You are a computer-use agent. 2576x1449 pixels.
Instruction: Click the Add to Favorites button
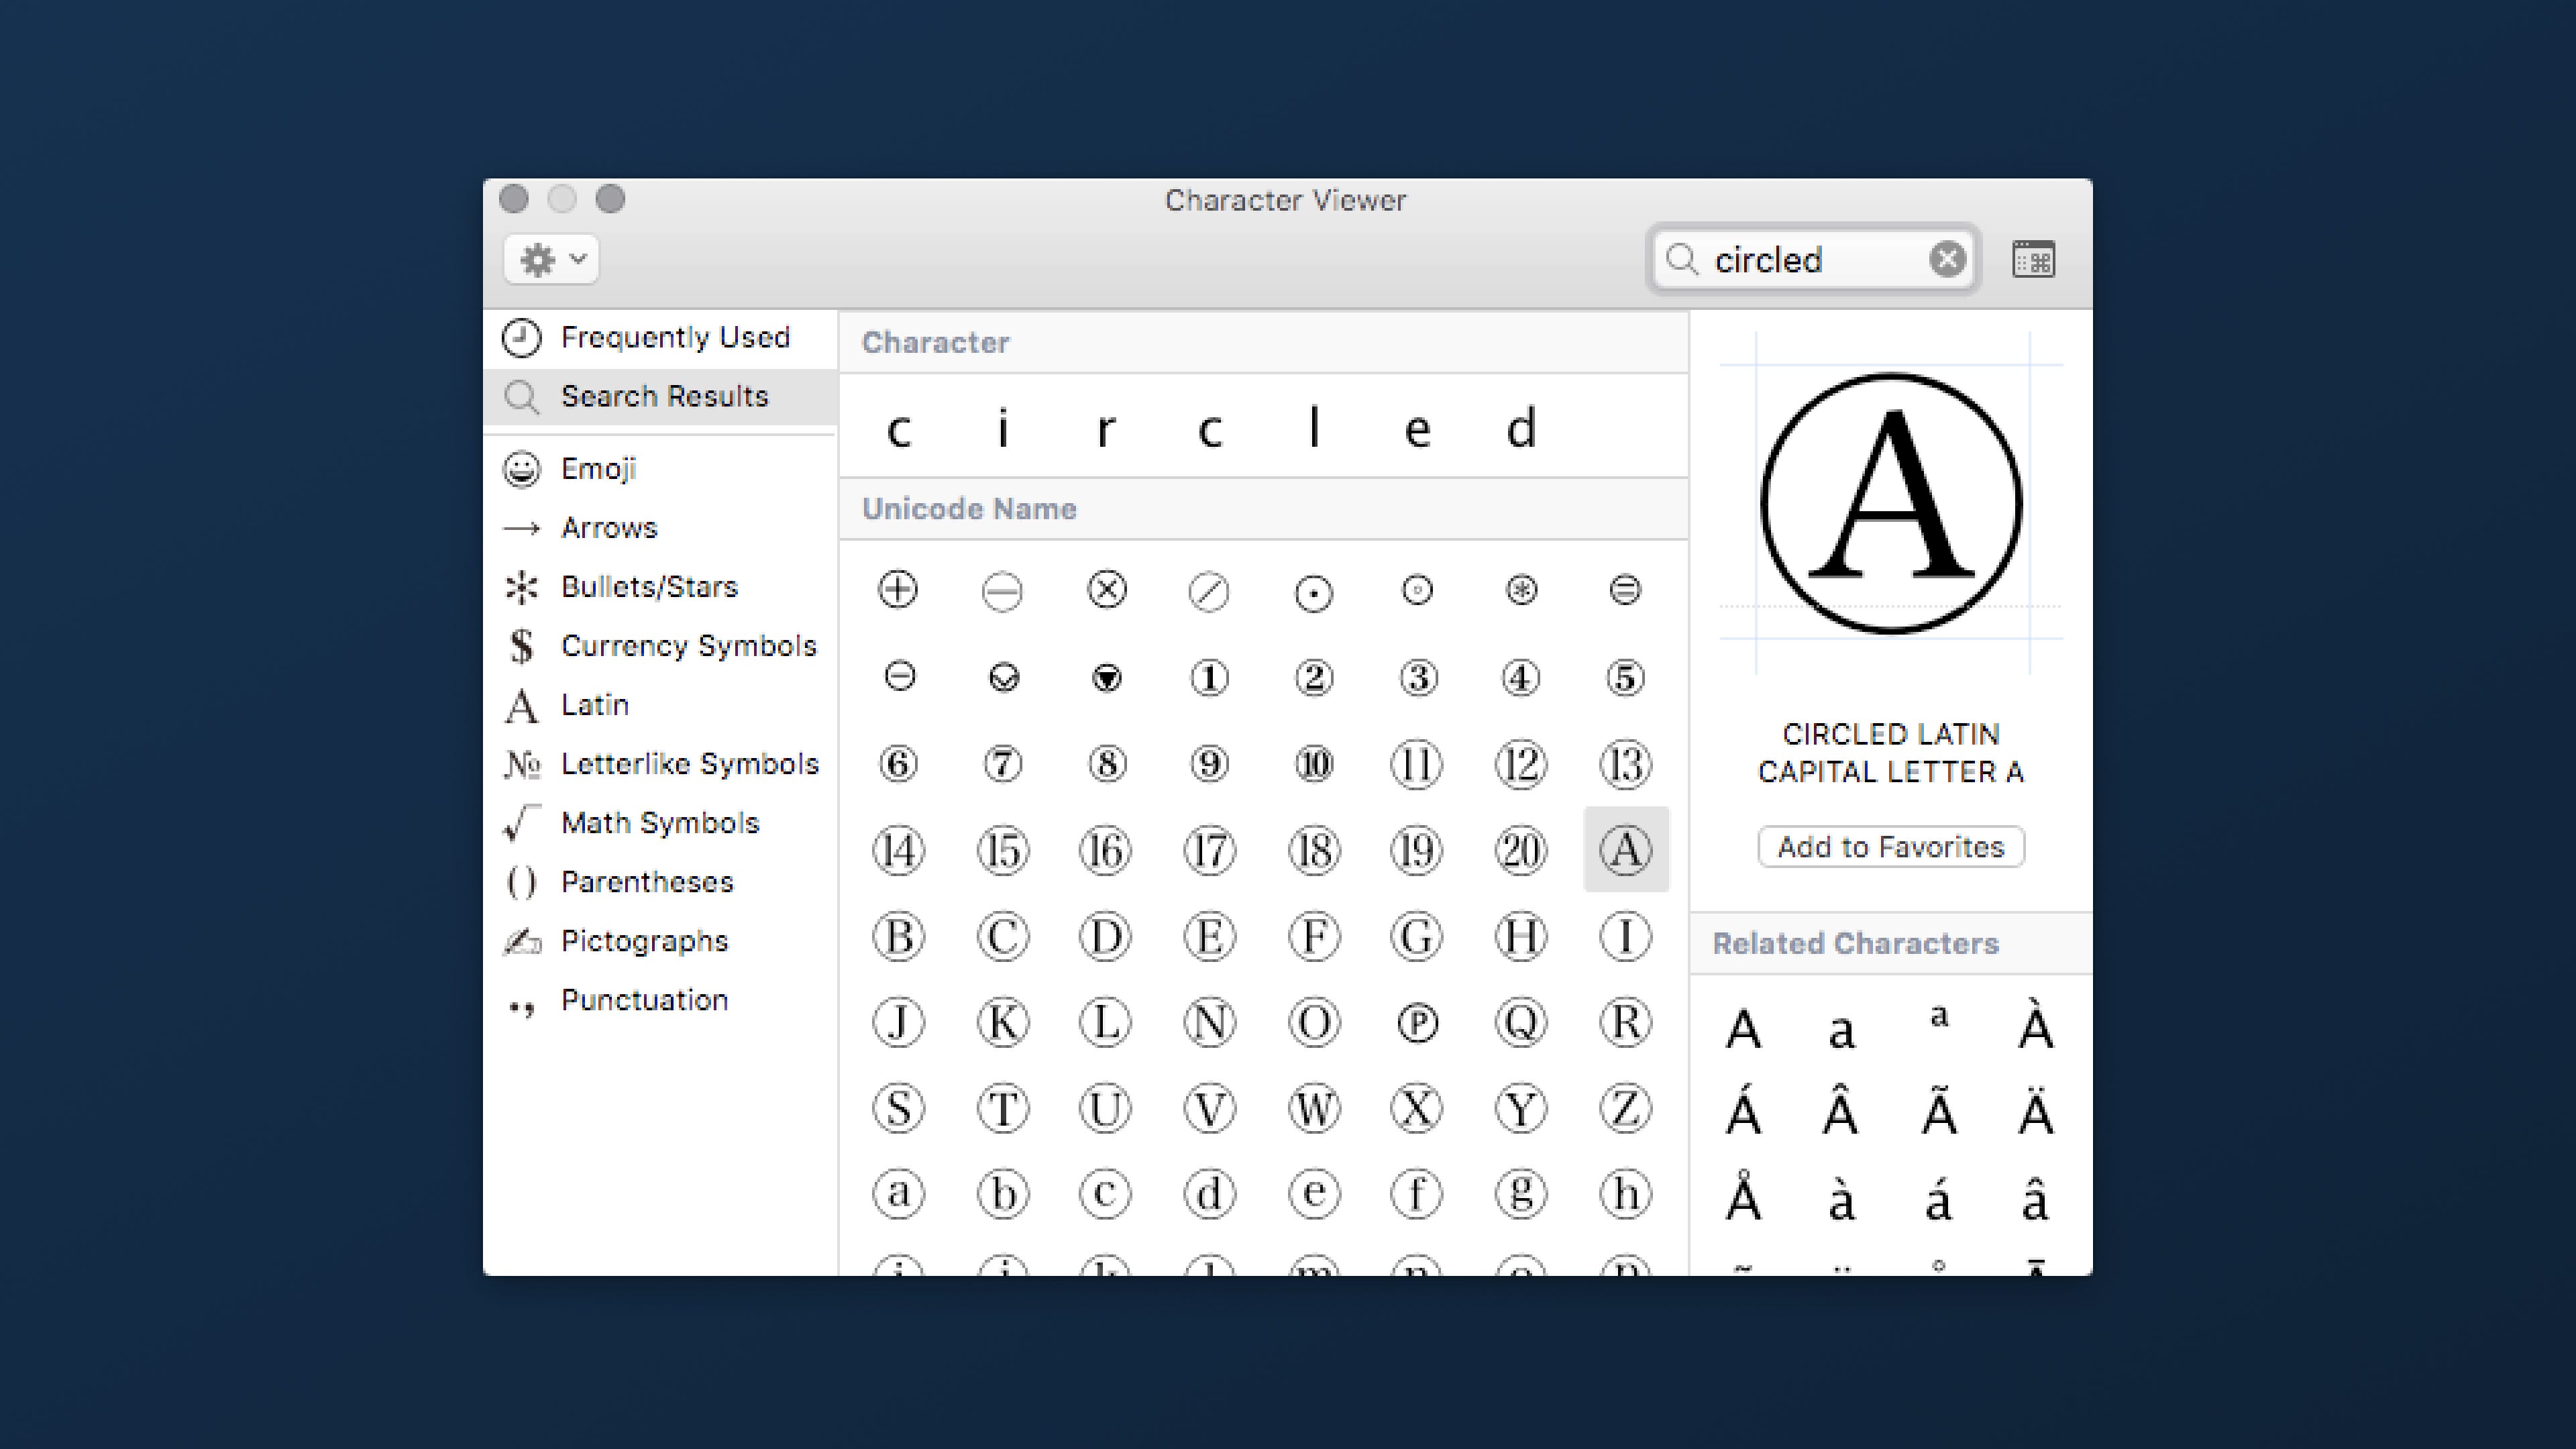click(1891, 847)
